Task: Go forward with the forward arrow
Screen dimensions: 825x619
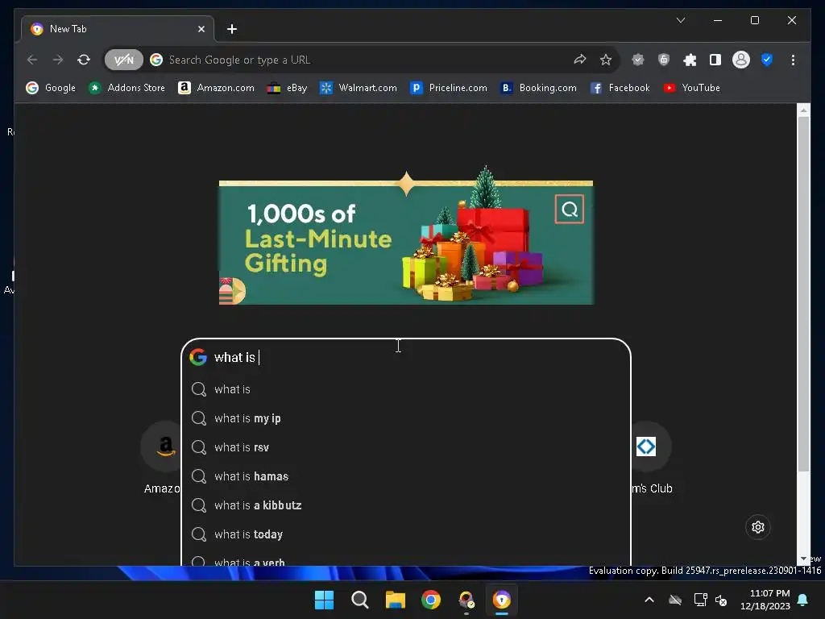Action: [58, 60]
